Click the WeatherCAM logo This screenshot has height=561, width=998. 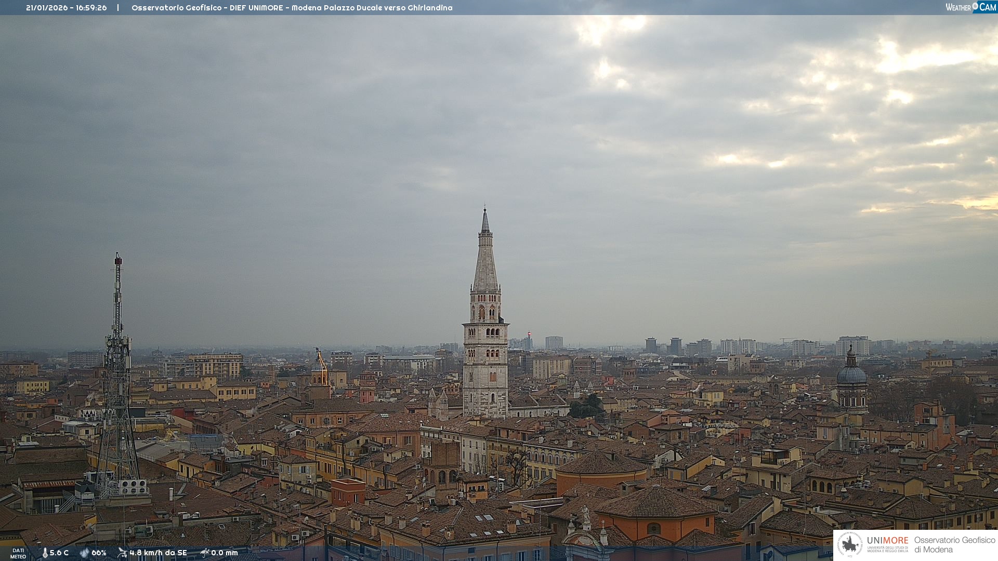[970, 7]
